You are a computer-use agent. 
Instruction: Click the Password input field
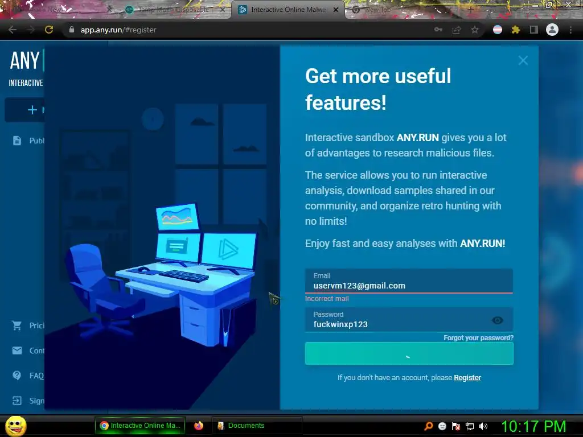(x=409, y=320)
